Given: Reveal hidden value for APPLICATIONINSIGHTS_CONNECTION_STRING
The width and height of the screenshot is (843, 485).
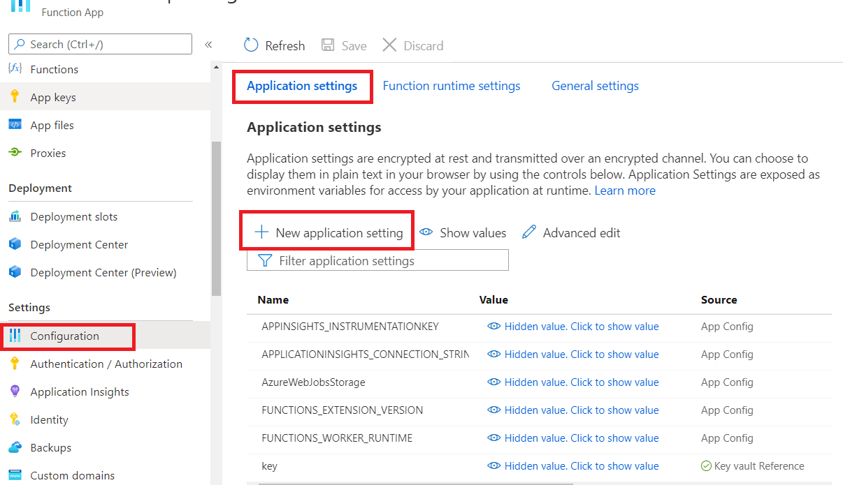Looking at the screenshot, I should [573, 355].
